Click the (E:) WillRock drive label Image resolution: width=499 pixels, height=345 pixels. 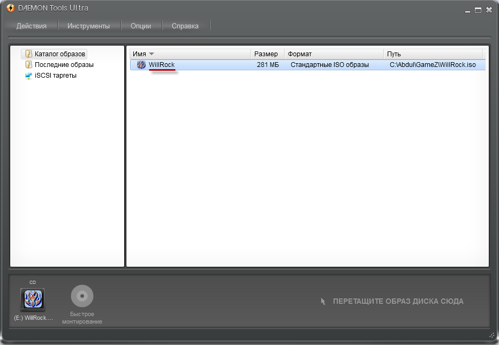click(33, 318)
